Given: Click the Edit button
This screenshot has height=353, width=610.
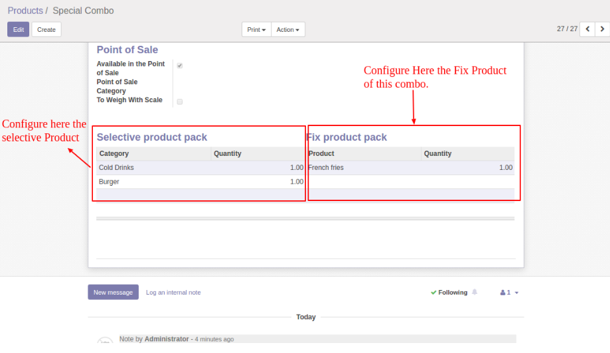Looking at the screenshot, I should tap(19, 30).
